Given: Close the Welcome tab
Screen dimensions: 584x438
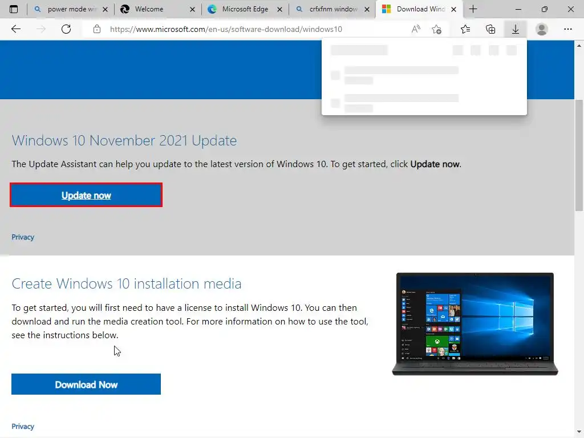Looking at the screenshot, I should click(192, 9).
